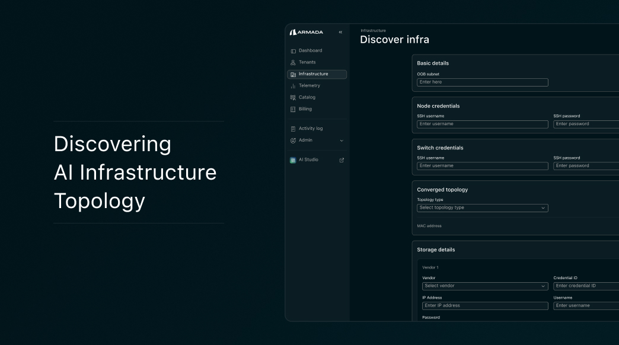Click the Converged topology heading
The height and width of the screenshot is (345, 619).
coord(442,190)
